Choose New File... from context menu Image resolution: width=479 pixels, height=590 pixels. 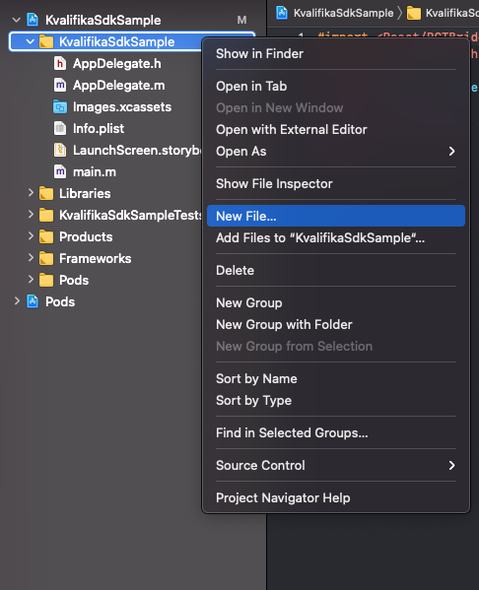[x=336, y=216]
